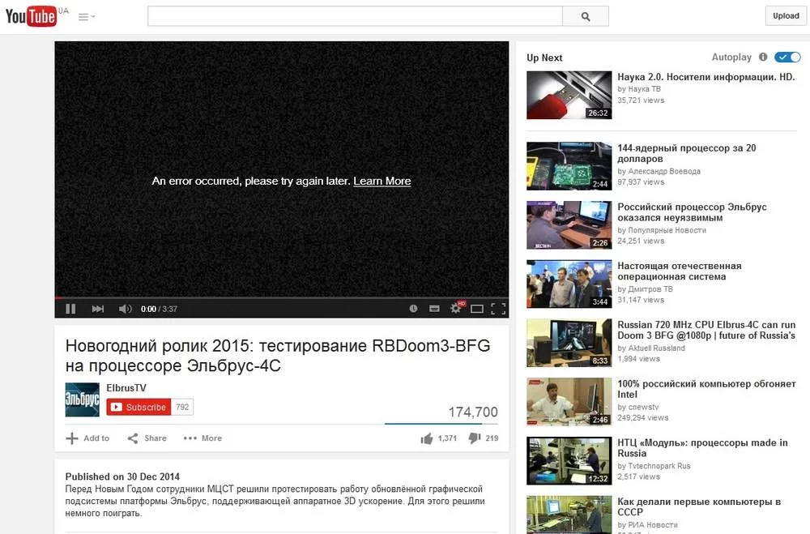Open the player settings gear
The height and width of the screenshot is (534, 810).
click(456, 309)
